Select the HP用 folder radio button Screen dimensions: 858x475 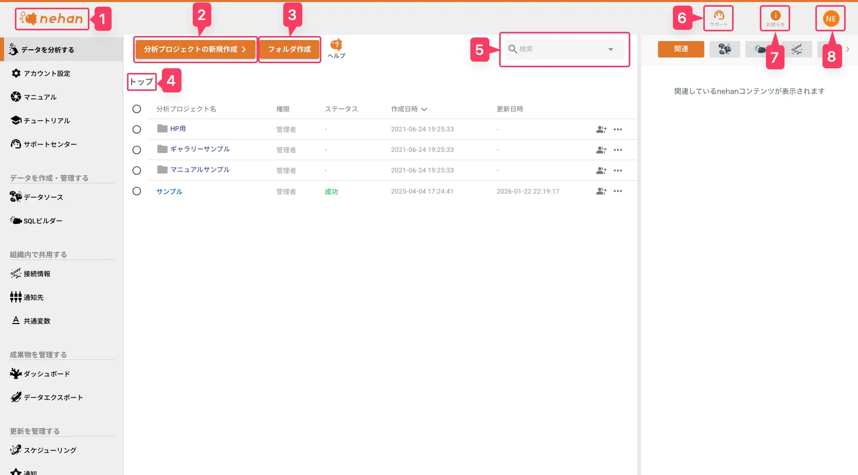click(x=137, y=129)
